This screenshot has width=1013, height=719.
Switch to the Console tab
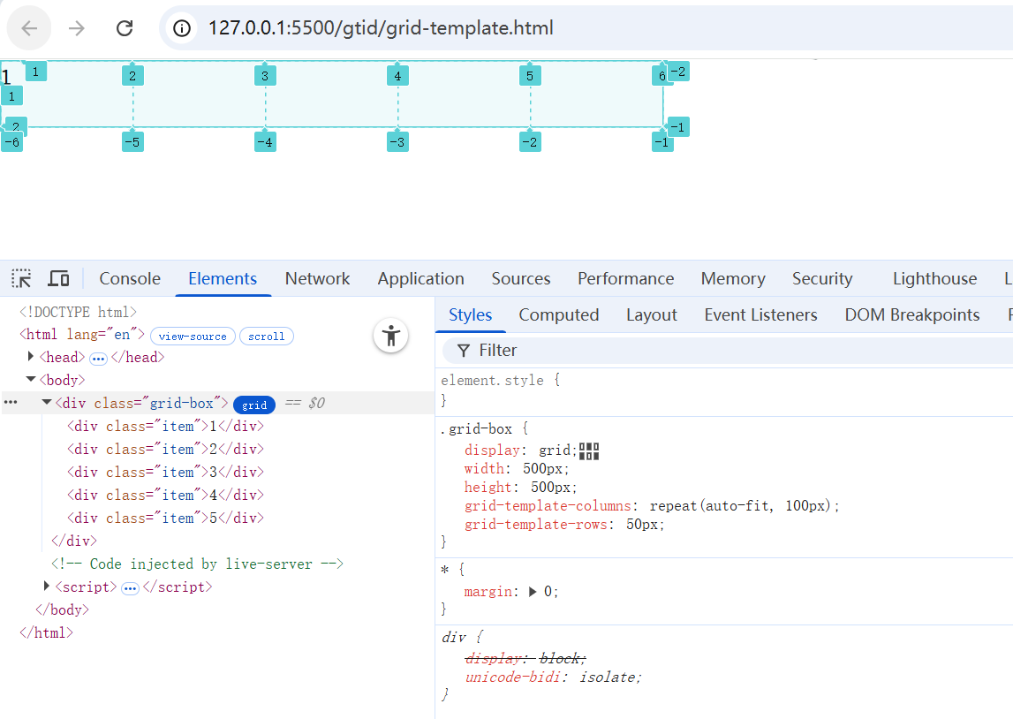click(x=130, y=278)
